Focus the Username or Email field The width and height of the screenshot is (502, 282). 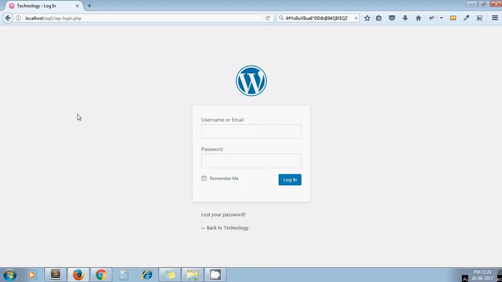pyautogui.click(x=251, y=132)
